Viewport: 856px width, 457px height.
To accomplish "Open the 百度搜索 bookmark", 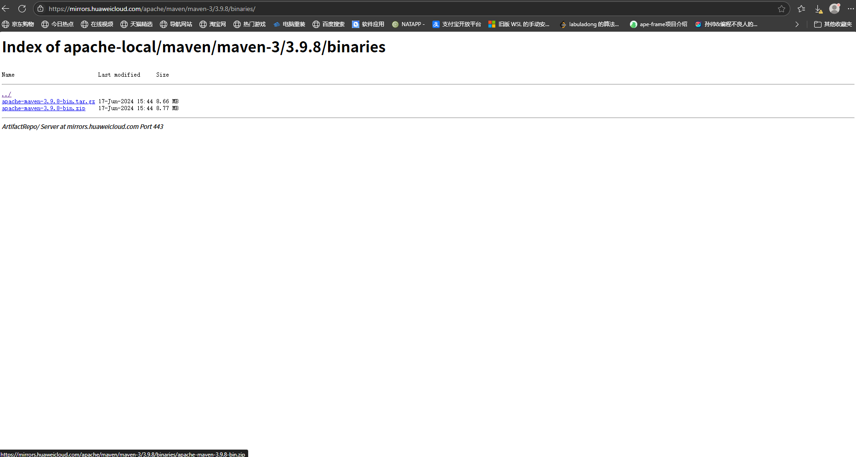I will [329, 24].
